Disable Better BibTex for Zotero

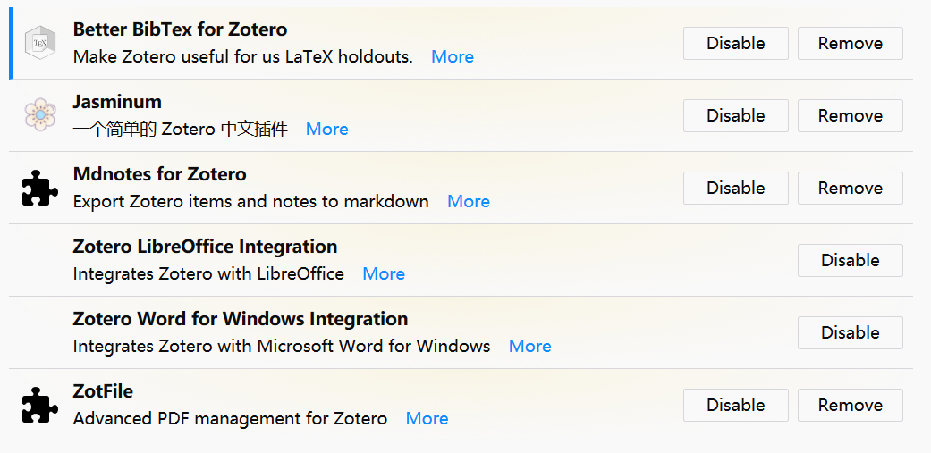[x=735, y=43]
